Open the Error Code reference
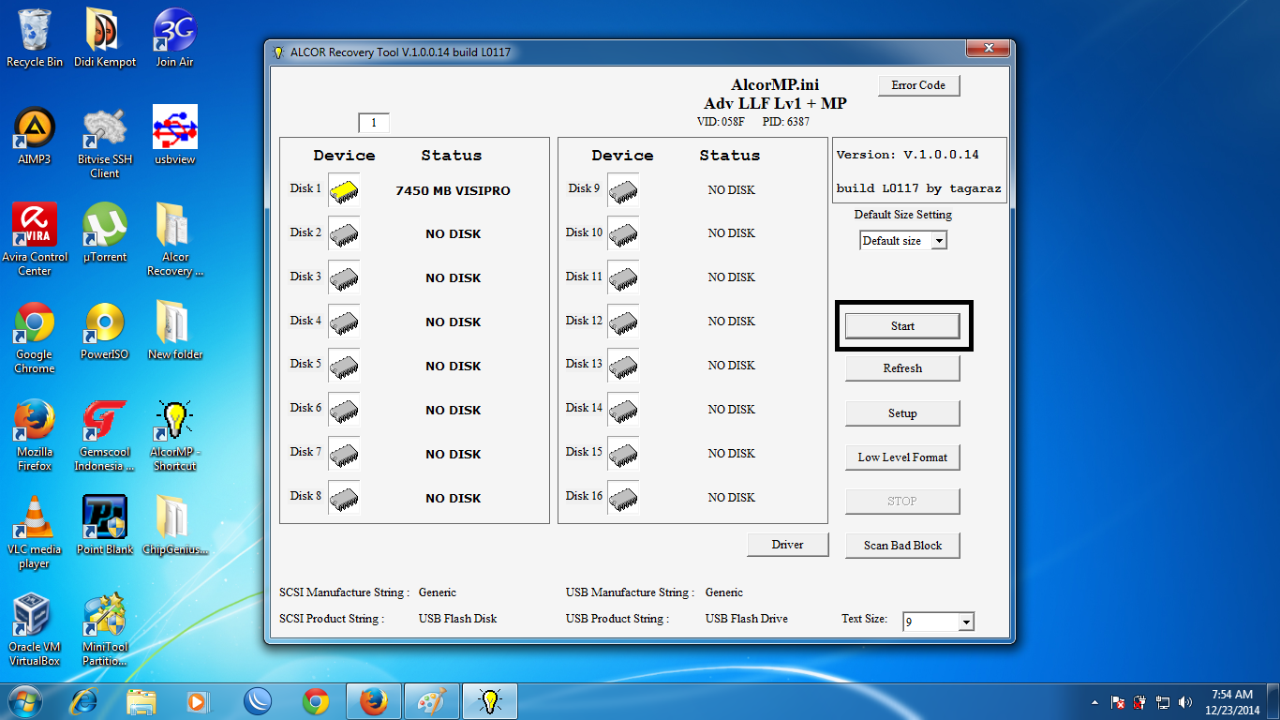Image resolution: width=1280 pixels, height=720 pixels. tap(917, 85)
